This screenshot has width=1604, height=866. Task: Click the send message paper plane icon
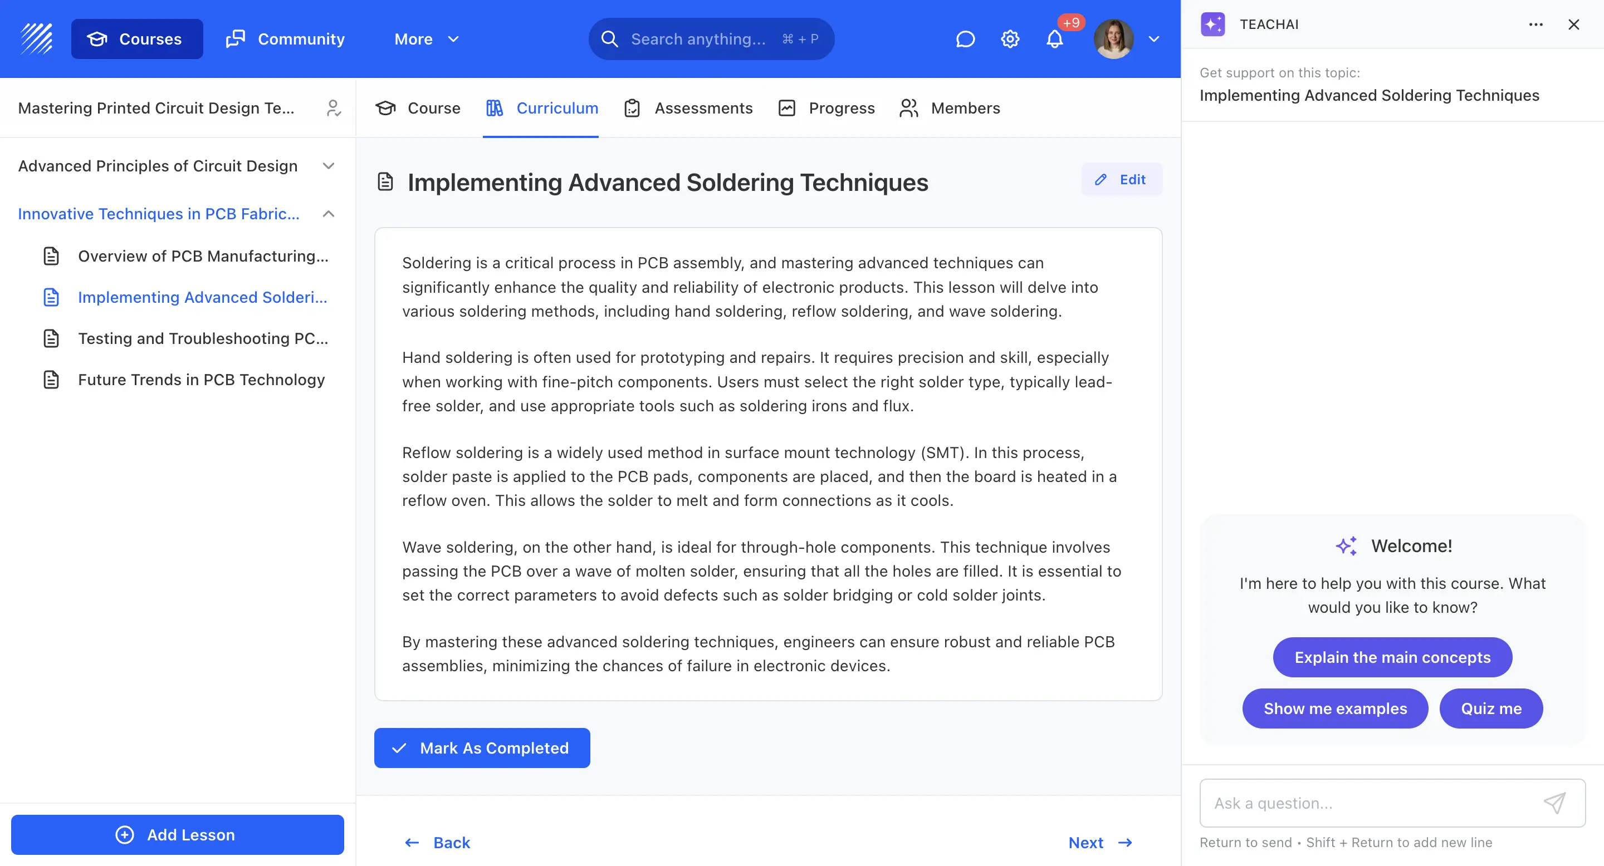tap(1555, 803)
